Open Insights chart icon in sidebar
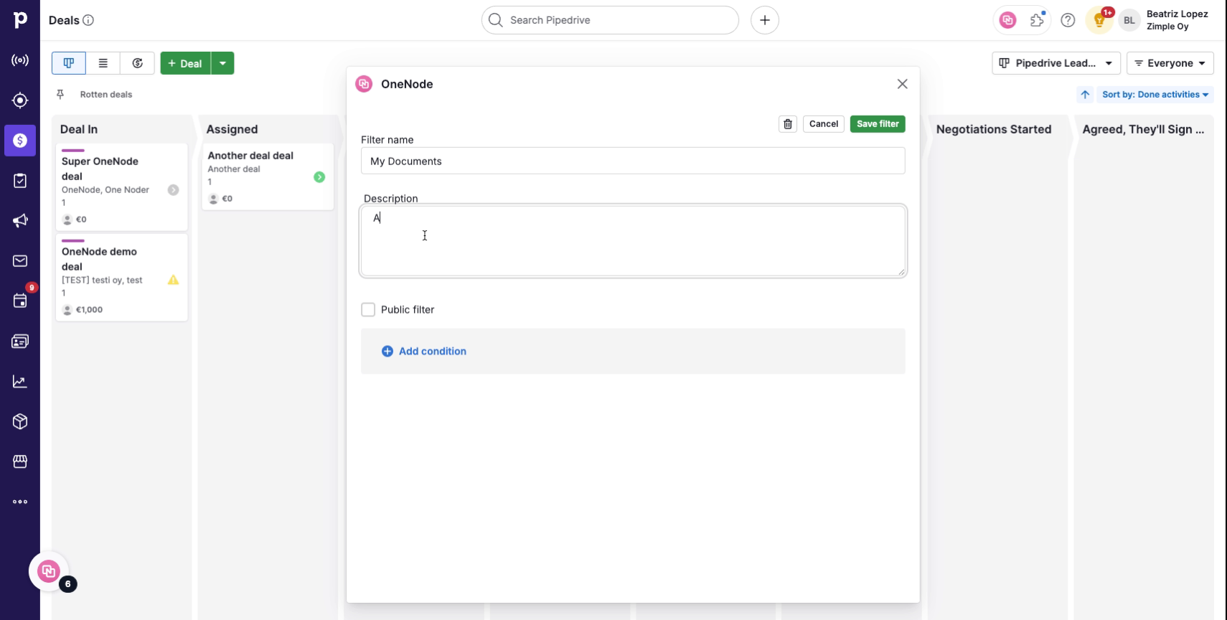This screenshot has height=620, width=1227. click(x=20, y=382)
